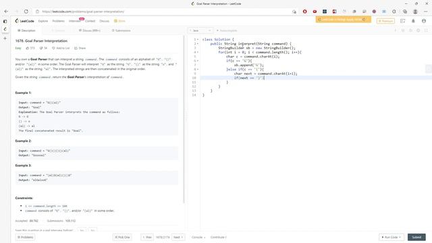This screenshot has height=243, width=432.
Task: Click Add to List
Action: pyautogui.click(x=61, y=48)
